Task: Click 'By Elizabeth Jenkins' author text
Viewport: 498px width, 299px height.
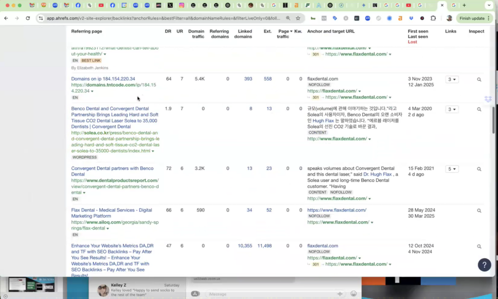Action: 89,68
